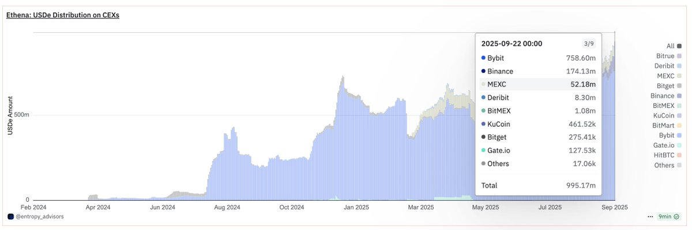
Task: Click the 0 y-axis tick label
Action: coord(27,199)
